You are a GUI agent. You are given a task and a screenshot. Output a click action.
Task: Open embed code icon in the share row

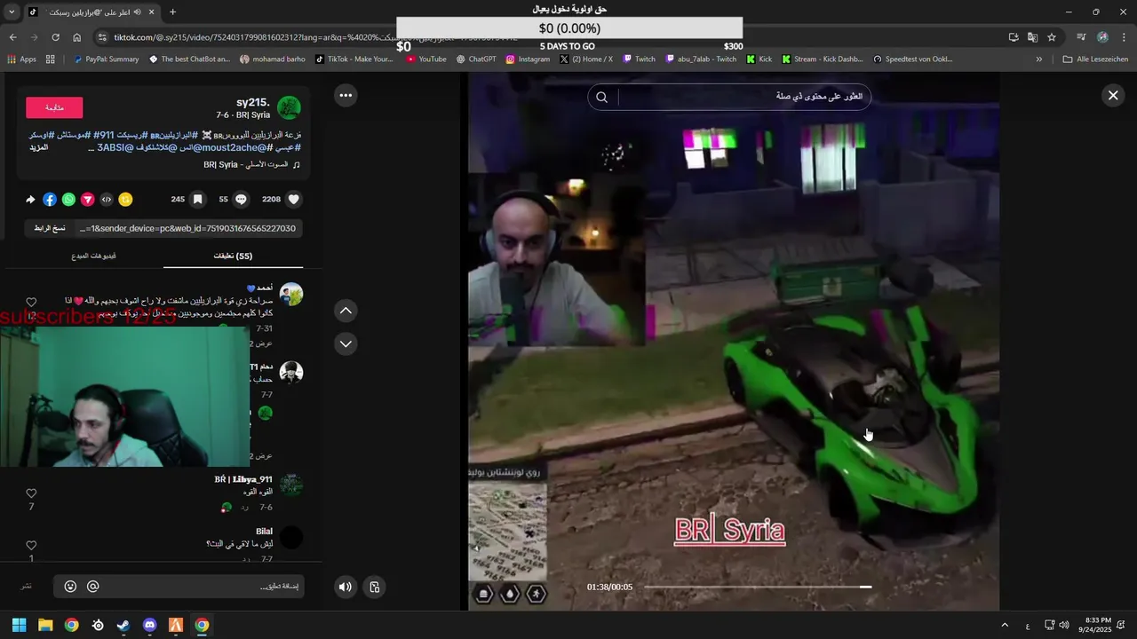click(x=107, y=200)
